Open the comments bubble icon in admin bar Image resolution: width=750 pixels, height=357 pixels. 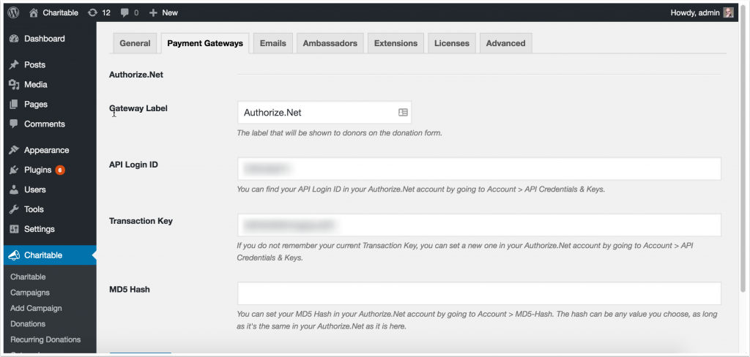(125, 13)
